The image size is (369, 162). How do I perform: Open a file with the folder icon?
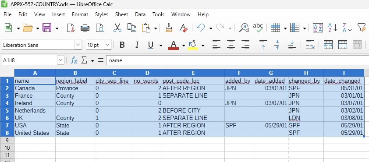[28, 28]
